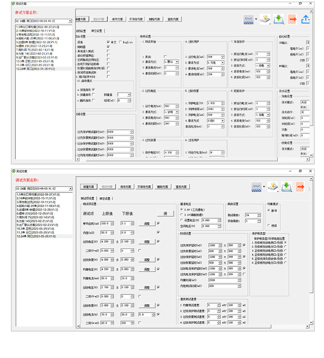Switch to 测试项设置 tab in bottom window
This screenshot has width=324, height=358.
pos(87,198)
